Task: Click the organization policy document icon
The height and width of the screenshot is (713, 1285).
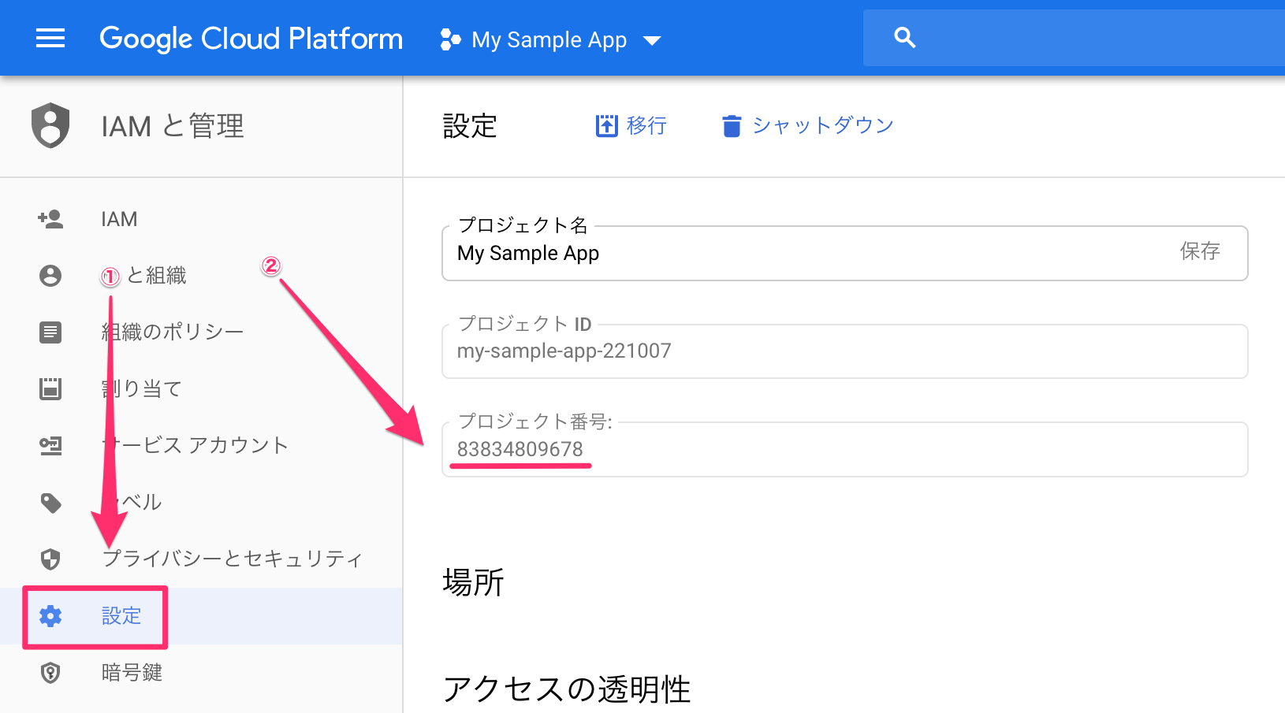Action: [50, 332]
